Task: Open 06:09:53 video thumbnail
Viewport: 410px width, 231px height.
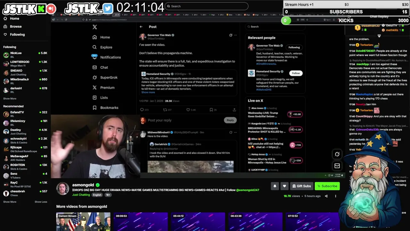Action: [x=141, y=222]
